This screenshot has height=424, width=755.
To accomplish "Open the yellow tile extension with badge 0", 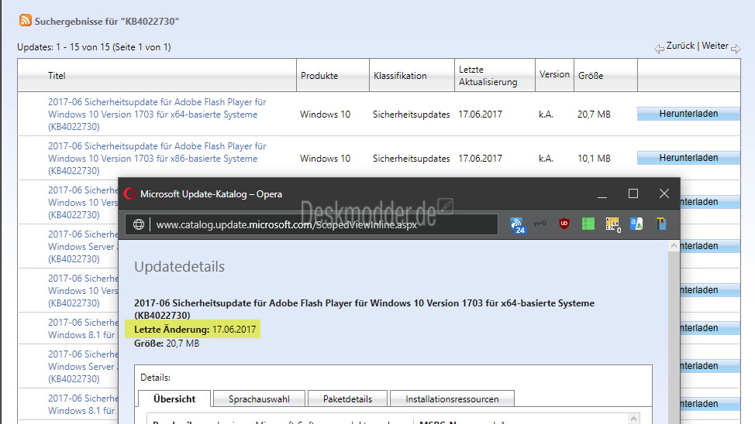I will [x=612, y=224].
